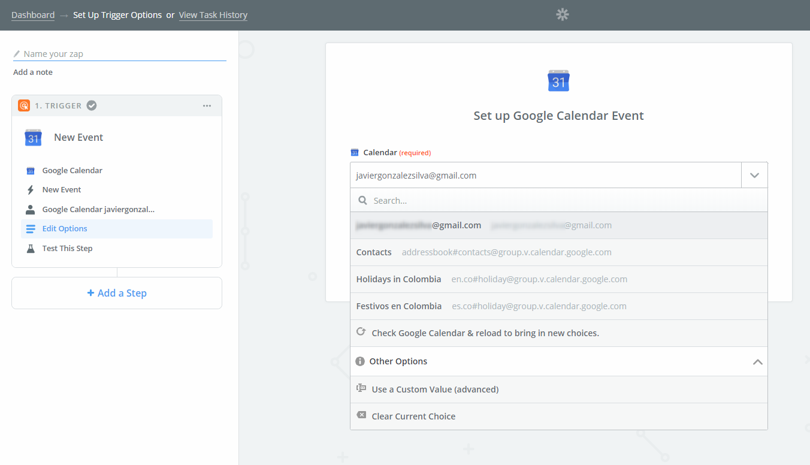Open the trigger step three-dots menu
Screen dimensions: 810x465
tap(207, 105)
